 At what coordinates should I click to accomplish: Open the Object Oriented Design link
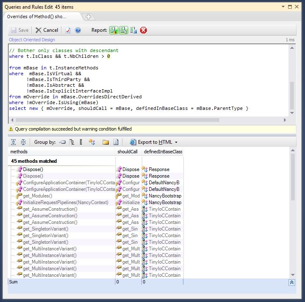tap(32, 40)
